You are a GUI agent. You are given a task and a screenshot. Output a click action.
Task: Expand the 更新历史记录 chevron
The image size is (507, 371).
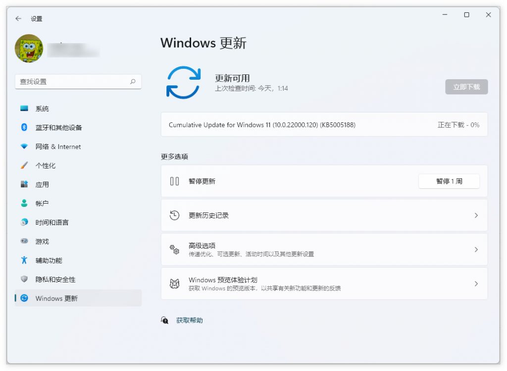476,215
